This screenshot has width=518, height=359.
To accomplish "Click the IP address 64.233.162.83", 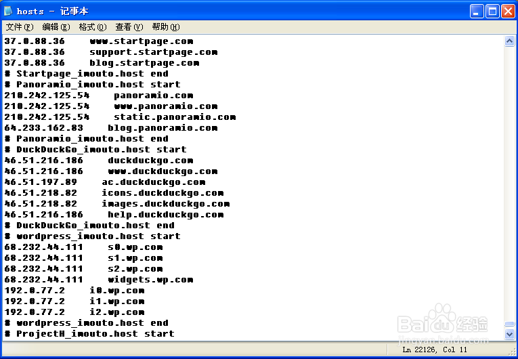I will point(43,128).
